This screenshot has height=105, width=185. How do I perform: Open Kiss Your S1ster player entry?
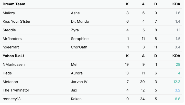[17, 21]
